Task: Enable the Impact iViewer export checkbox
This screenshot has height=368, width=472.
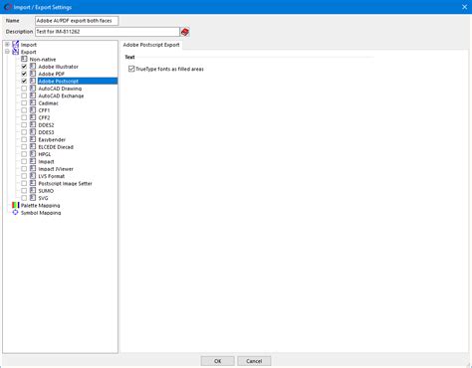Action: pos(24,168)
